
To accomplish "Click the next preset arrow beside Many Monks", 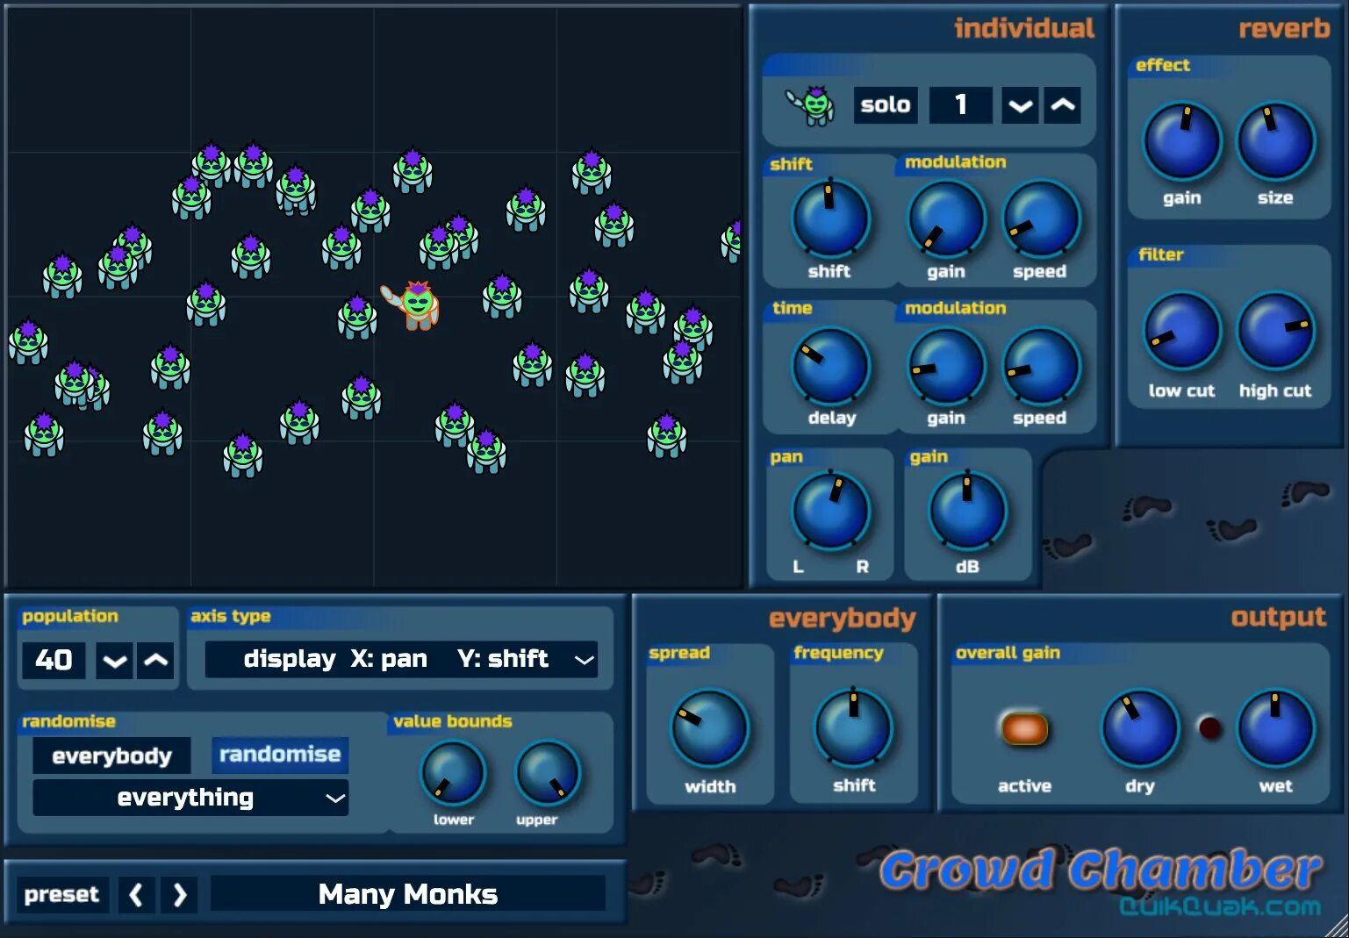I will [180, 894].
